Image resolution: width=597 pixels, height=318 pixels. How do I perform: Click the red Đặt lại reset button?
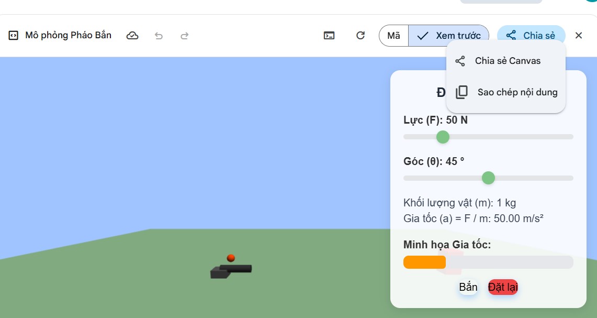click(x=503, y=287)
